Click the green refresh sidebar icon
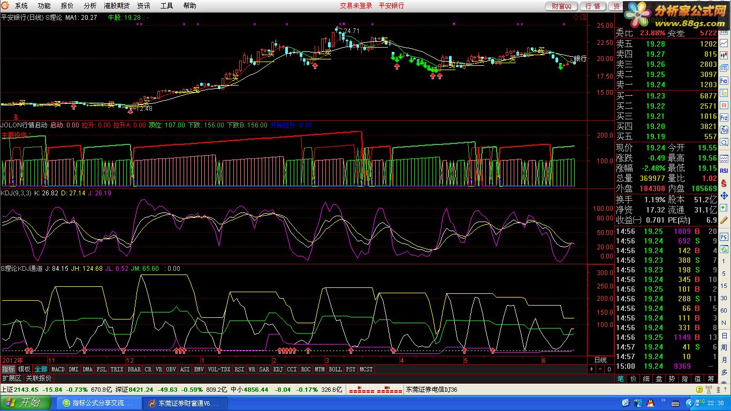This screenshot has height=411, width=731. (x=724, y=249)
